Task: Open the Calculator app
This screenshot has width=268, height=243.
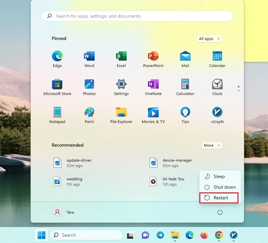Action: coord(185,87)
